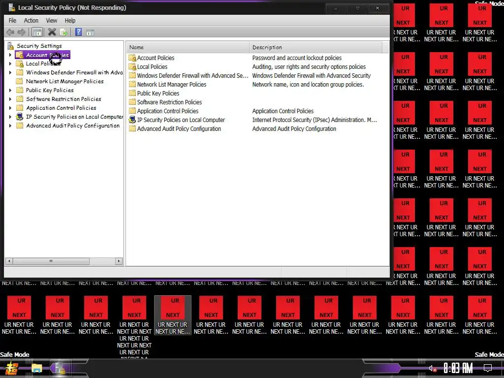Viewport: 504px width, 378px height.
Task: Select Advanced Audit Policy Configuration in tree
Action: click(73, 126)
